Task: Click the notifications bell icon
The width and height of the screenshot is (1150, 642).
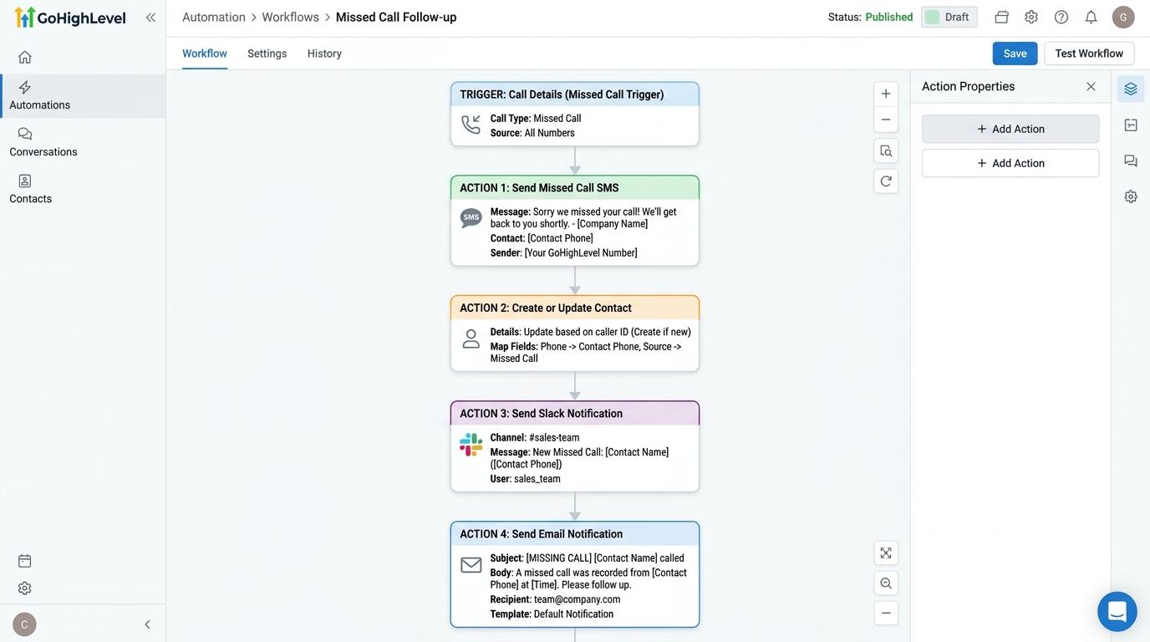Action: click(x=1091, y=17)
